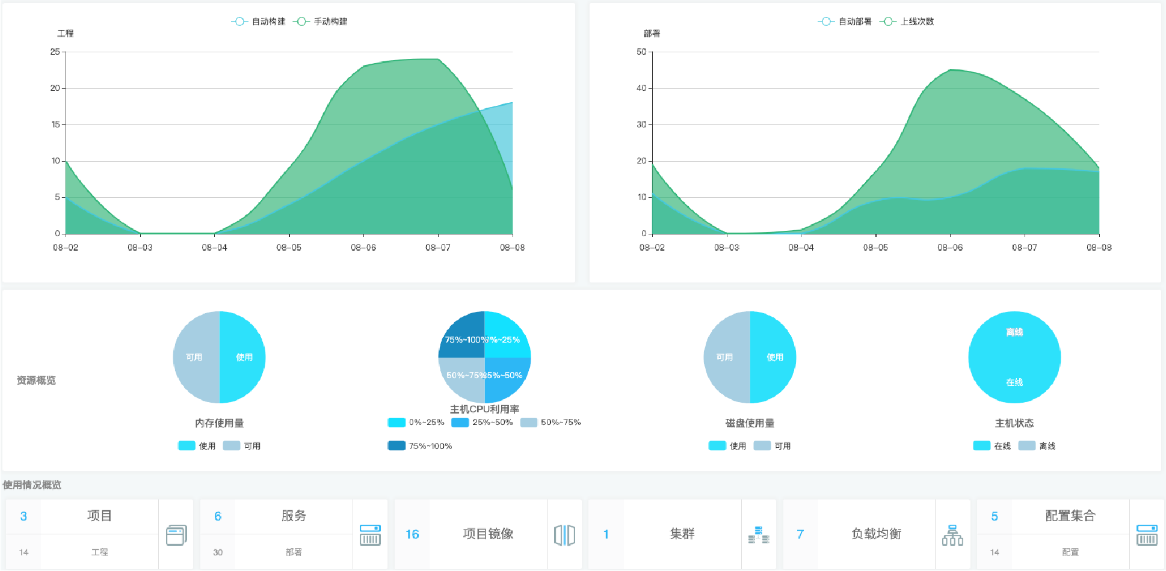This screenshot has height=571, width=1166.
Task: Click the 负载均衡 network topology icon
Action: tap(952, 534)
